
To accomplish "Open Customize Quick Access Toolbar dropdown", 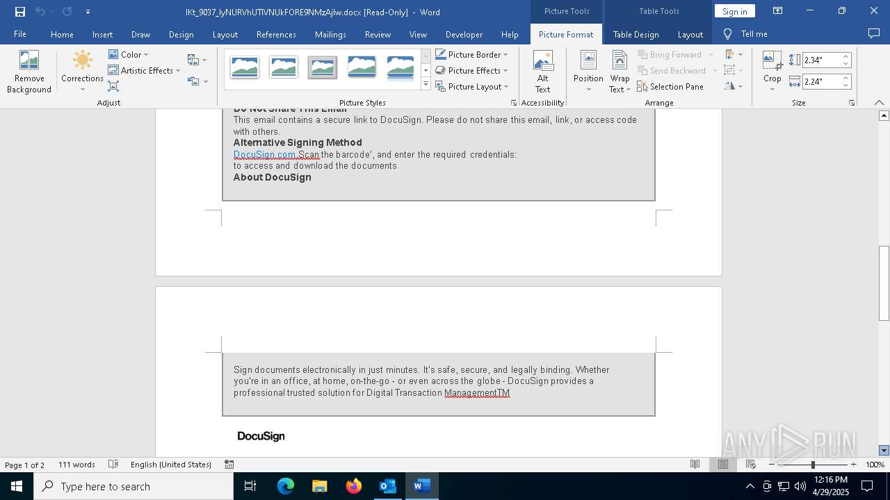I will (x=88, y=11).
